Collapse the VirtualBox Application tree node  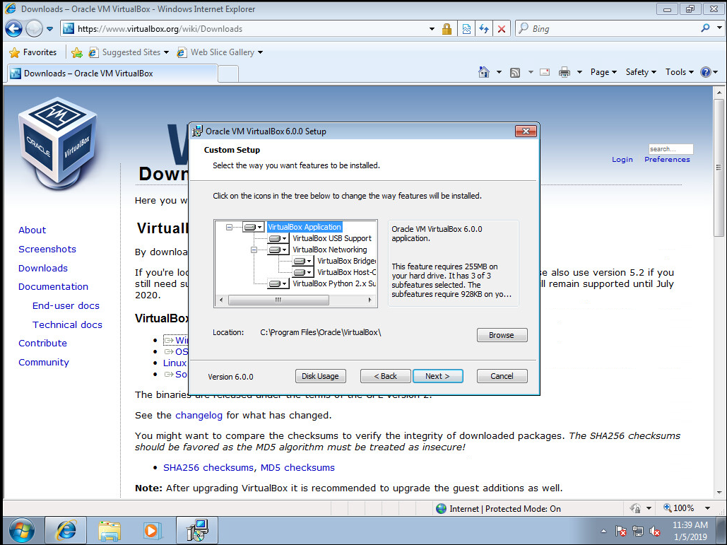[x=229, y=227]
